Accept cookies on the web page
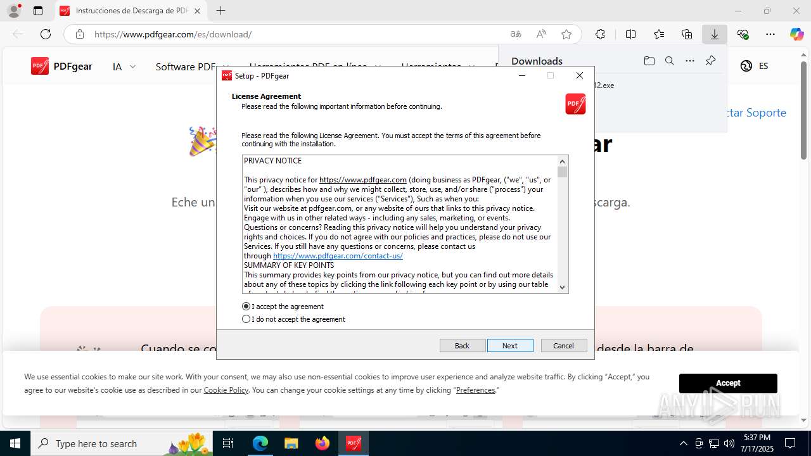 [x=728, y=383]
